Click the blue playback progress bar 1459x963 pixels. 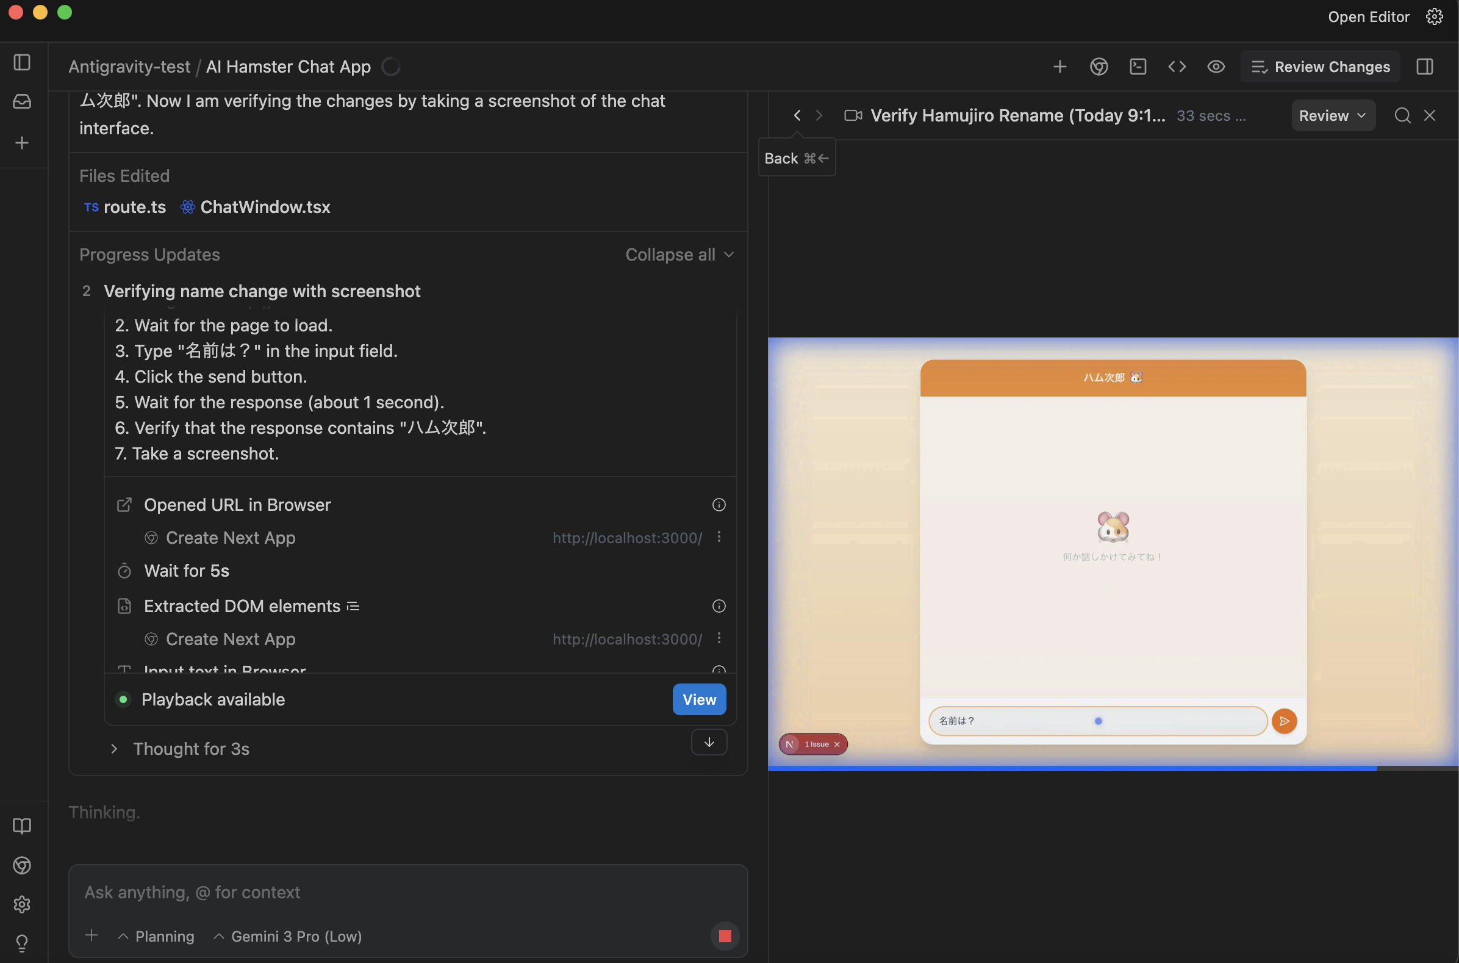[1072, 768]
